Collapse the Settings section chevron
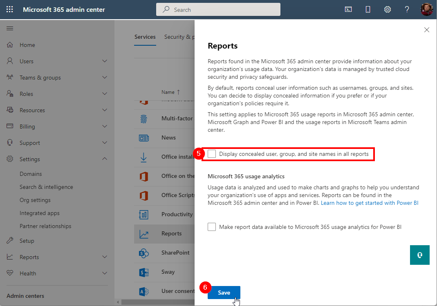This screenshot has width=437, height=306. point(105,159)
